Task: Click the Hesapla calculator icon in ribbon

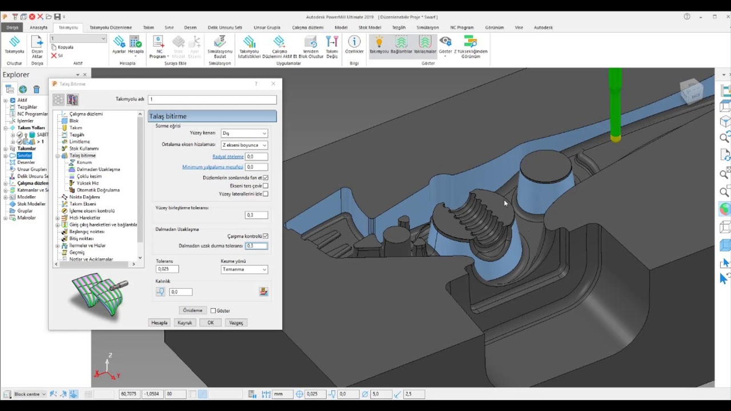Action: tap(135, 42)
